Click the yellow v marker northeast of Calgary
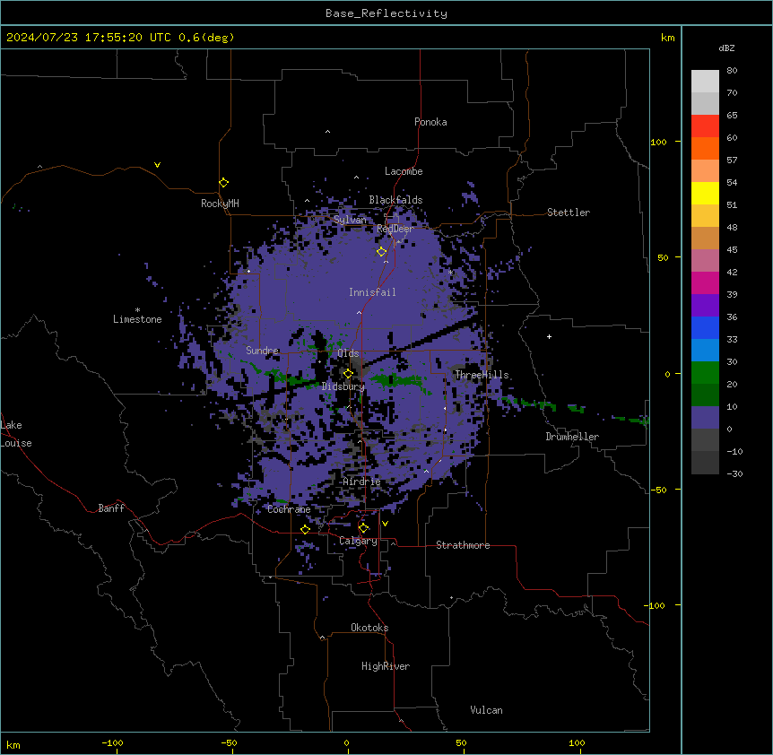This screenshot has height=755, width=773. point(385,524)
